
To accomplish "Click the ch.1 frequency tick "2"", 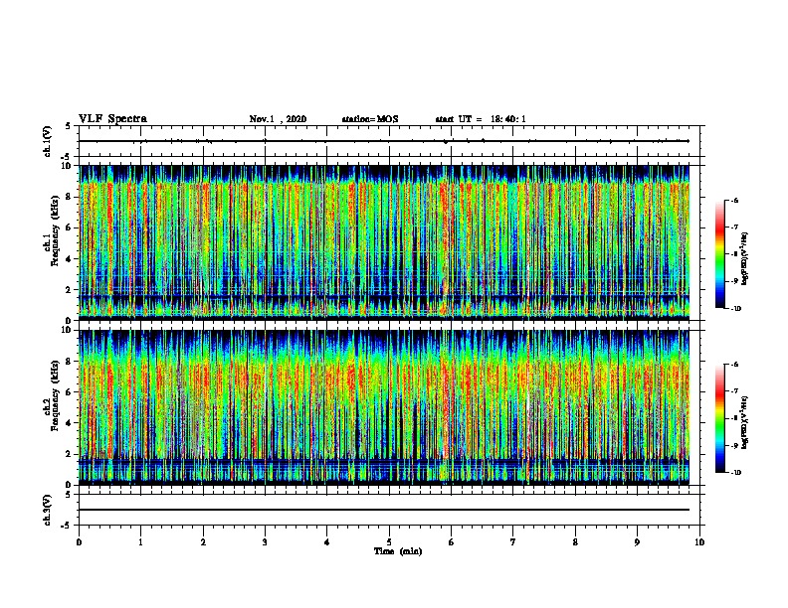I will 70,290.
